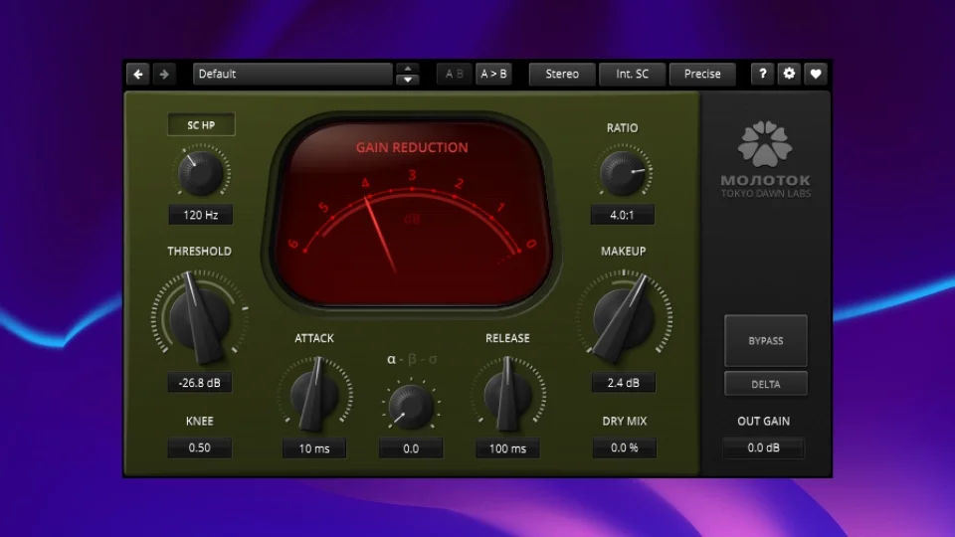Click the RATIO label text
The image size is (955, 537).
click(622, 128)
